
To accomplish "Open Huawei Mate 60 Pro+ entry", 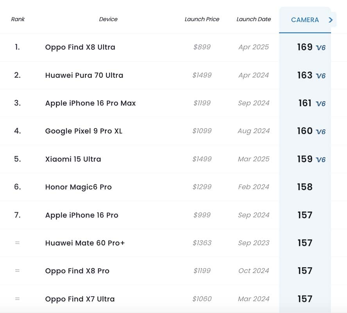I will tap(85, 243).
